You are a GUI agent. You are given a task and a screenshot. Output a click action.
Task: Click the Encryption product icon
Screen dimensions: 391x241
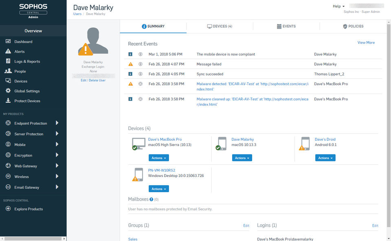(x=8, y=155)
